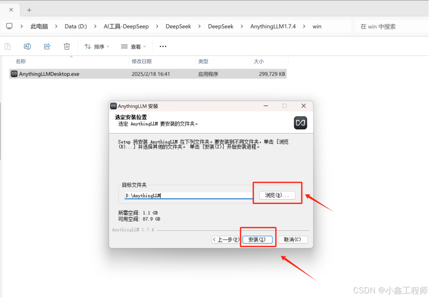Viewport: 429px width, 298px height.
Task: Expand chevron before 此电脑 breadcrumb
Action: pyautogui.click(x=22, y=27)
